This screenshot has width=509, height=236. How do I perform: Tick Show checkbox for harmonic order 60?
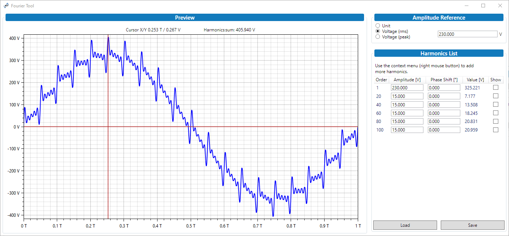496,113
